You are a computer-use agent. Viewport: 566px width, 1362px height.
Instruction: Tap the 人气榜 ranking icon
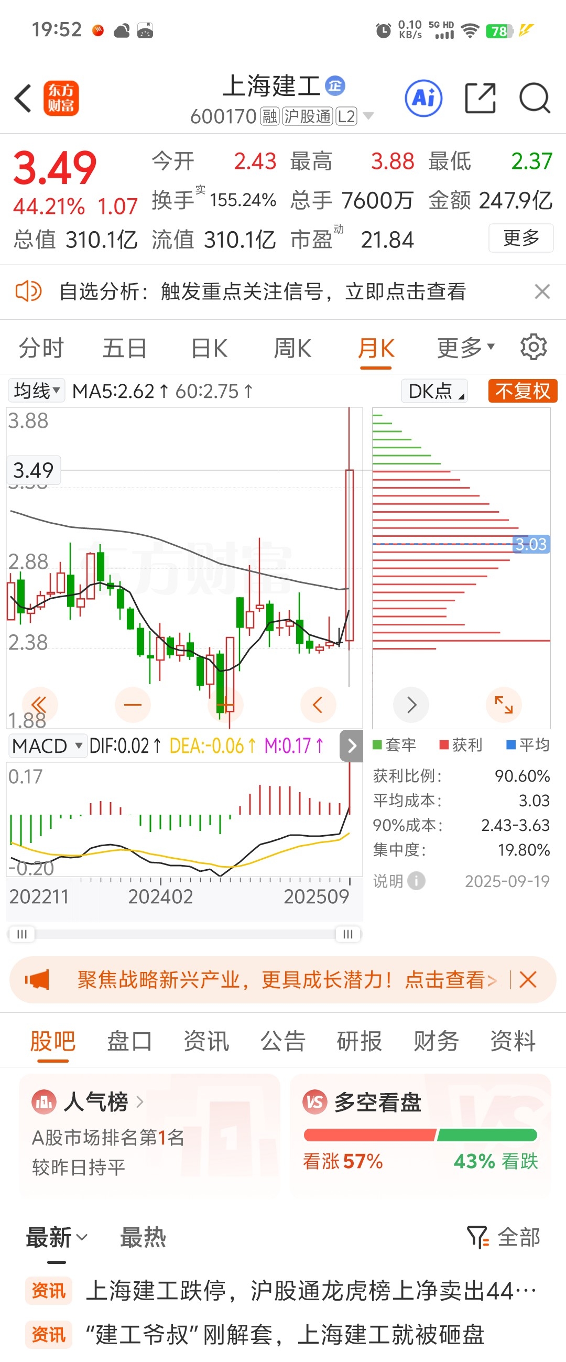(x=44, y=1102)
